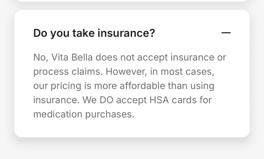This screenshot has width=264, height=159.
Task: Click the FAQ answer paragraph text
Action: [x=130, y=86]
